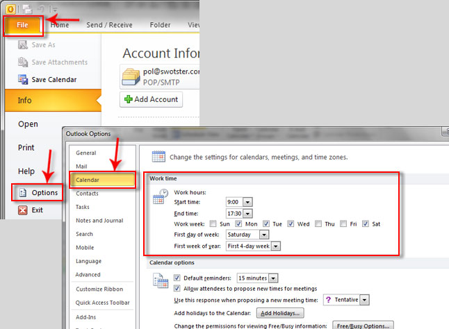This screenshot has width=449, height=329.
Task: Select Help in the File menu
Action: [x=26, y=171]
